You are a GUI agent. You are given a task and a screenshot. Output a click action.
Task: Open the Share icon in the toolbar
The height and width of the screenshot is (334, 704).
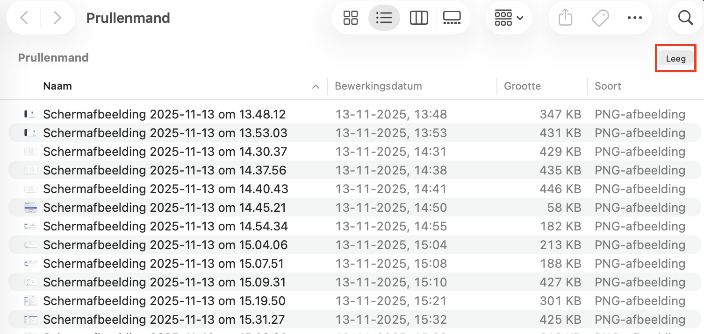click(x=565, y=18)
